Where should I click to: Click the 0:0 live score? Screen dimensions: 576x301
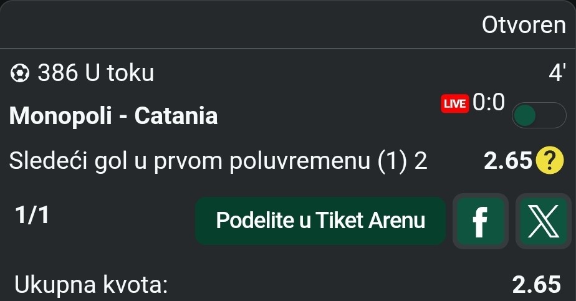coord(489,103)
